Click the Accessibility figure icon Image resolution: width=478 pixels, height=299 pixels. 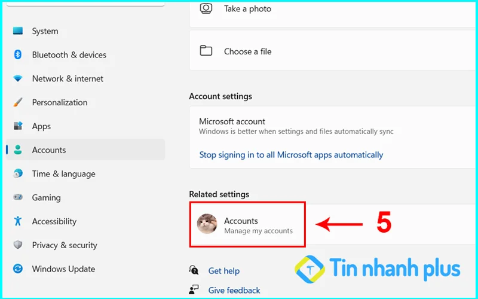click(x=18, y=221)
